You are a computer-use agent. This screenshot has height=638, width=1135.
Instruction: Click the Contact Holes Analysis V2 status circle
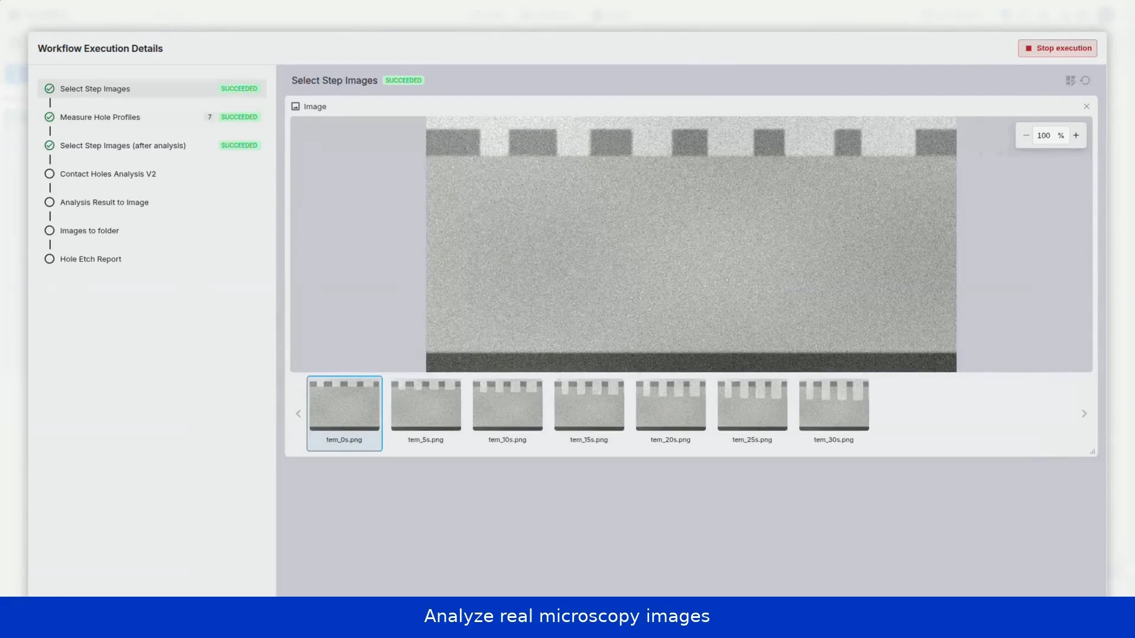(50, 174)
